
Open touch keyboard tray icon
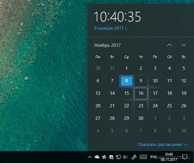(x=143, y=157)
